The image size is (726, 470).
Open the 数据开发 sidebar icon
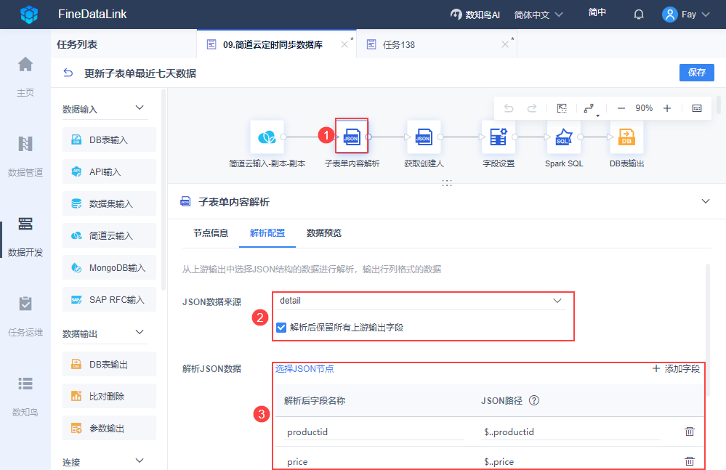[25, 224]
